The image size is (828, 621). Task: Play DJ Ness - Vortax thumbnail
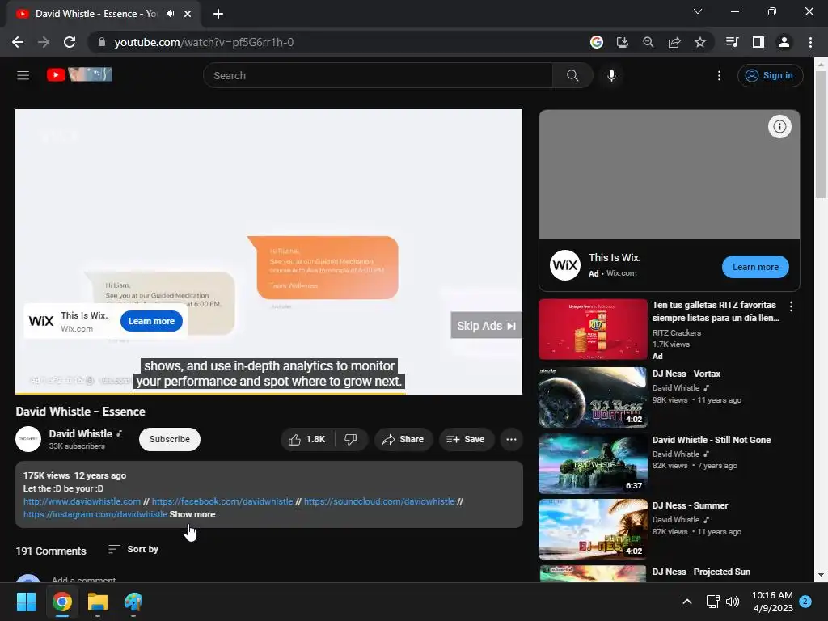click(593, 397)
